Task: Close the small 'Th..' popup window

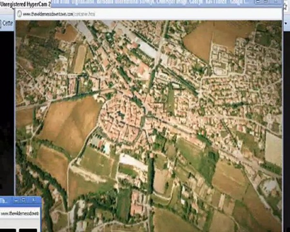Action: tap(33, 200)
